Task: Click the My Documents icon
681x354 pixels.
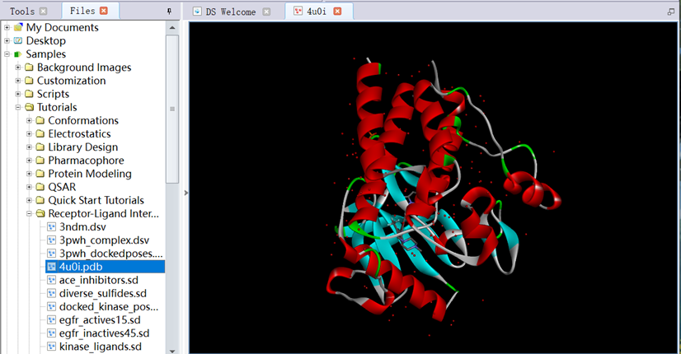Action: [18, 28]
